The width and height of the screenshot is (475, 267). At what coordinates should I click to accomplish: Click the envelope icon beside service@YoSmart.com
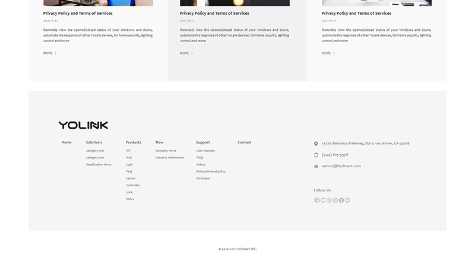[x=316, y=166]
